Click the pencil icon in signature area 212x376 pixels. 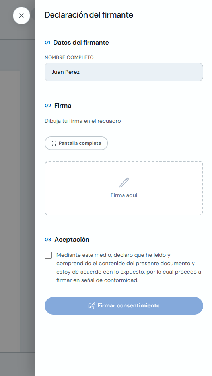[x=124, y=183]
